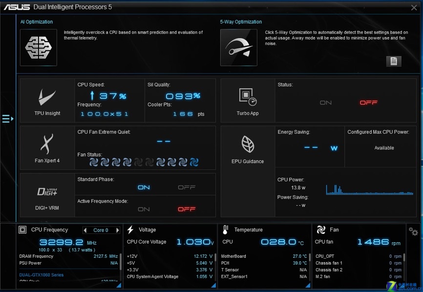The height and width of the screenshot is (292, 423).
Task: Set Active Frequency Mode to OFF
Action: [187, 209]
